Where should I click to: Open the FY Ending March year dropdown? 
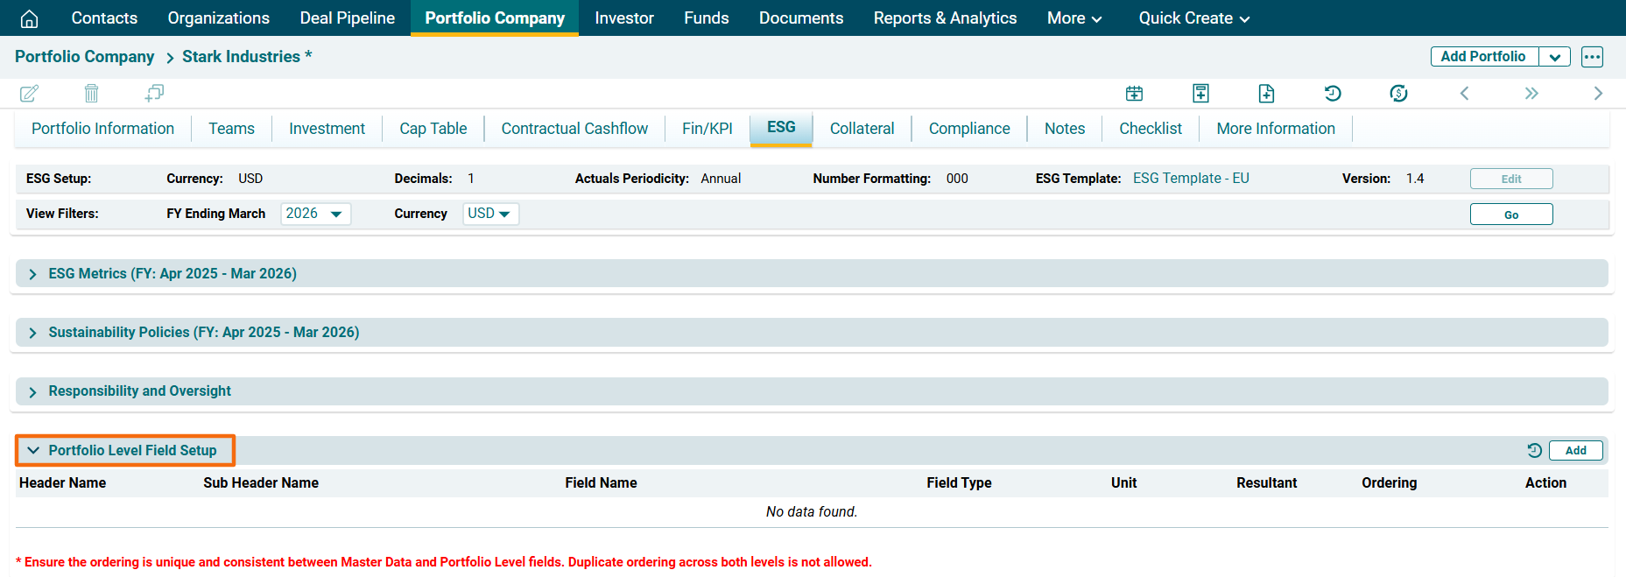tap(315, 214)
